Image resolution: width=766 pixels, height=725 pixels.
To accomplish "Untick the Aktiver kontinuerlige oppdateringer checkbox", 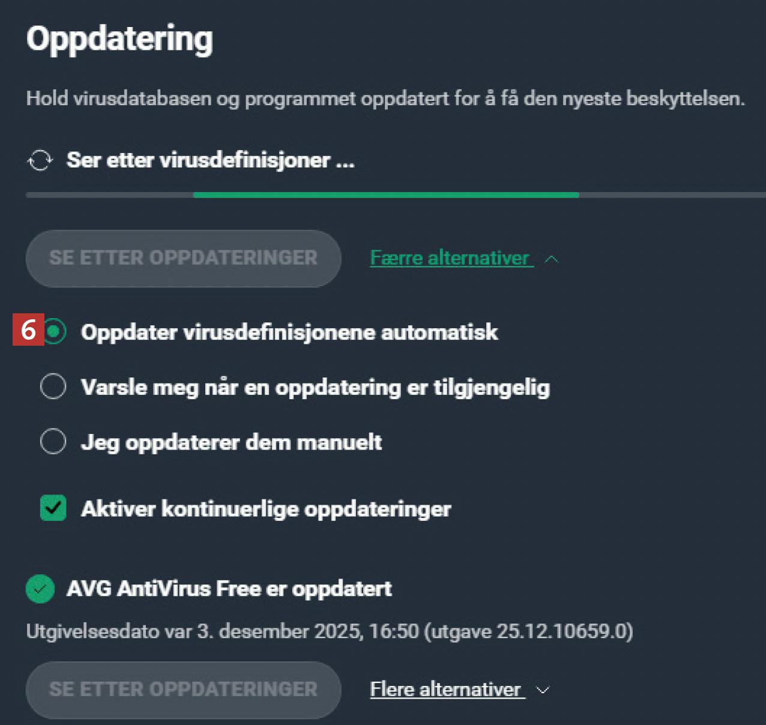I will pos(53,508).
